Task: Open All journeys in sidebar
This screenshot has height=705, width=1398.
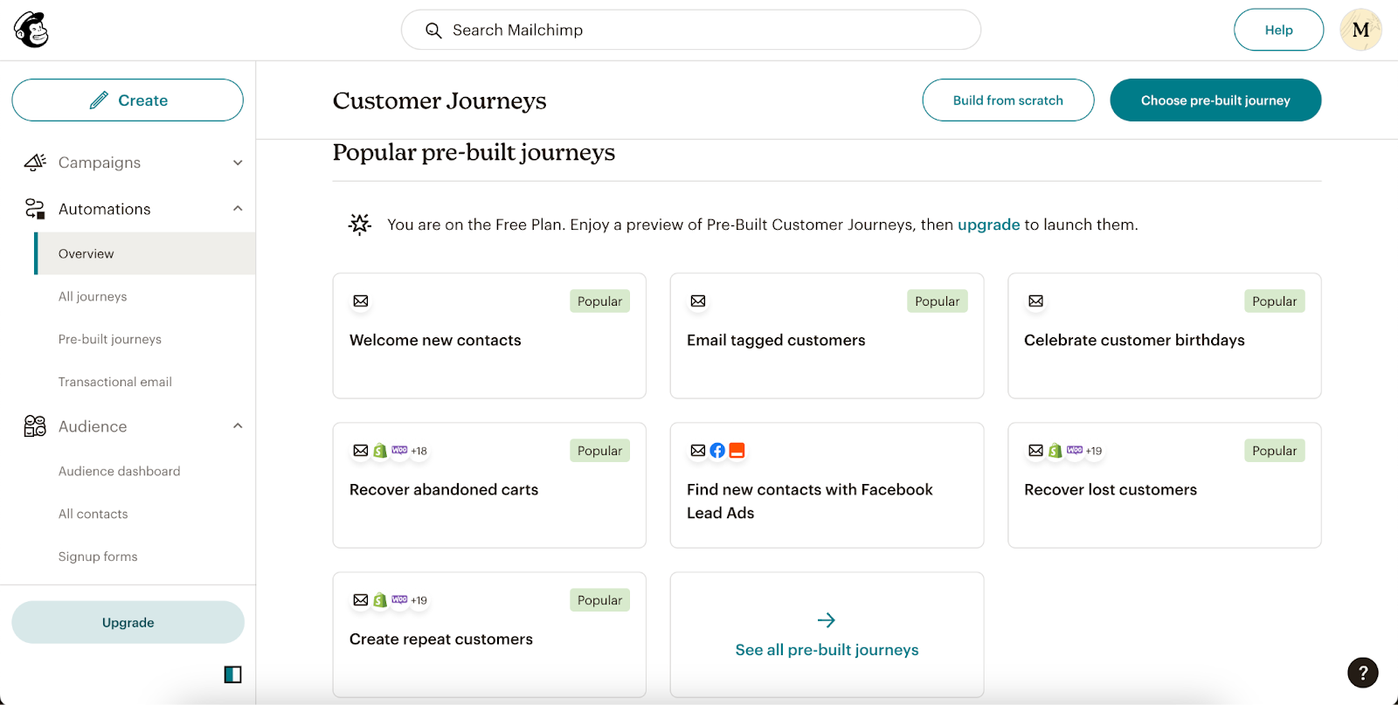Action: [93, 296]
